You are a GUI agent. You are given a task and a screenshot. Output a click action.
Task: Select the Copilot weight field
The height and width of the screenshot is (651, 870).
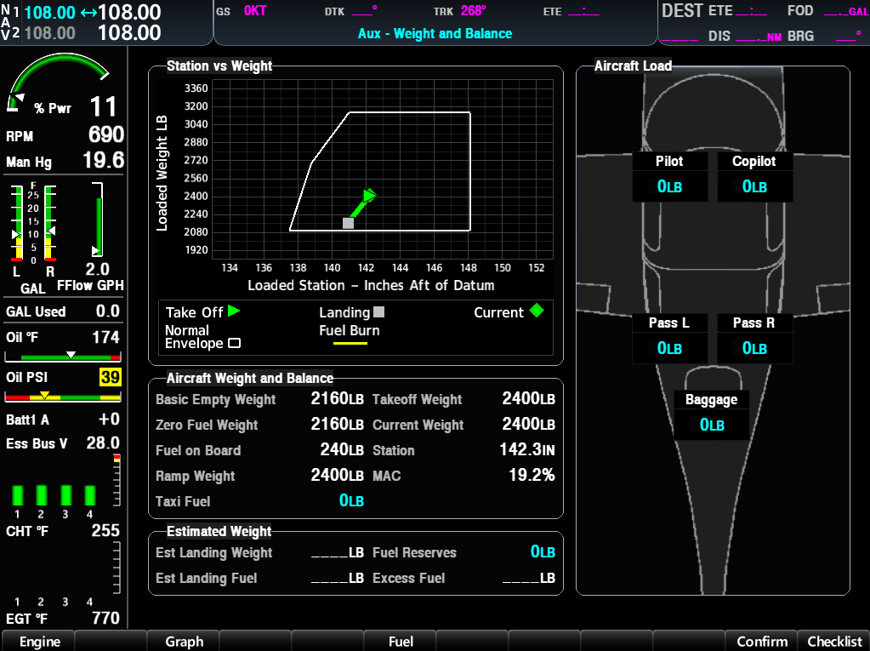pyautogui.click(x=754, y=186)
